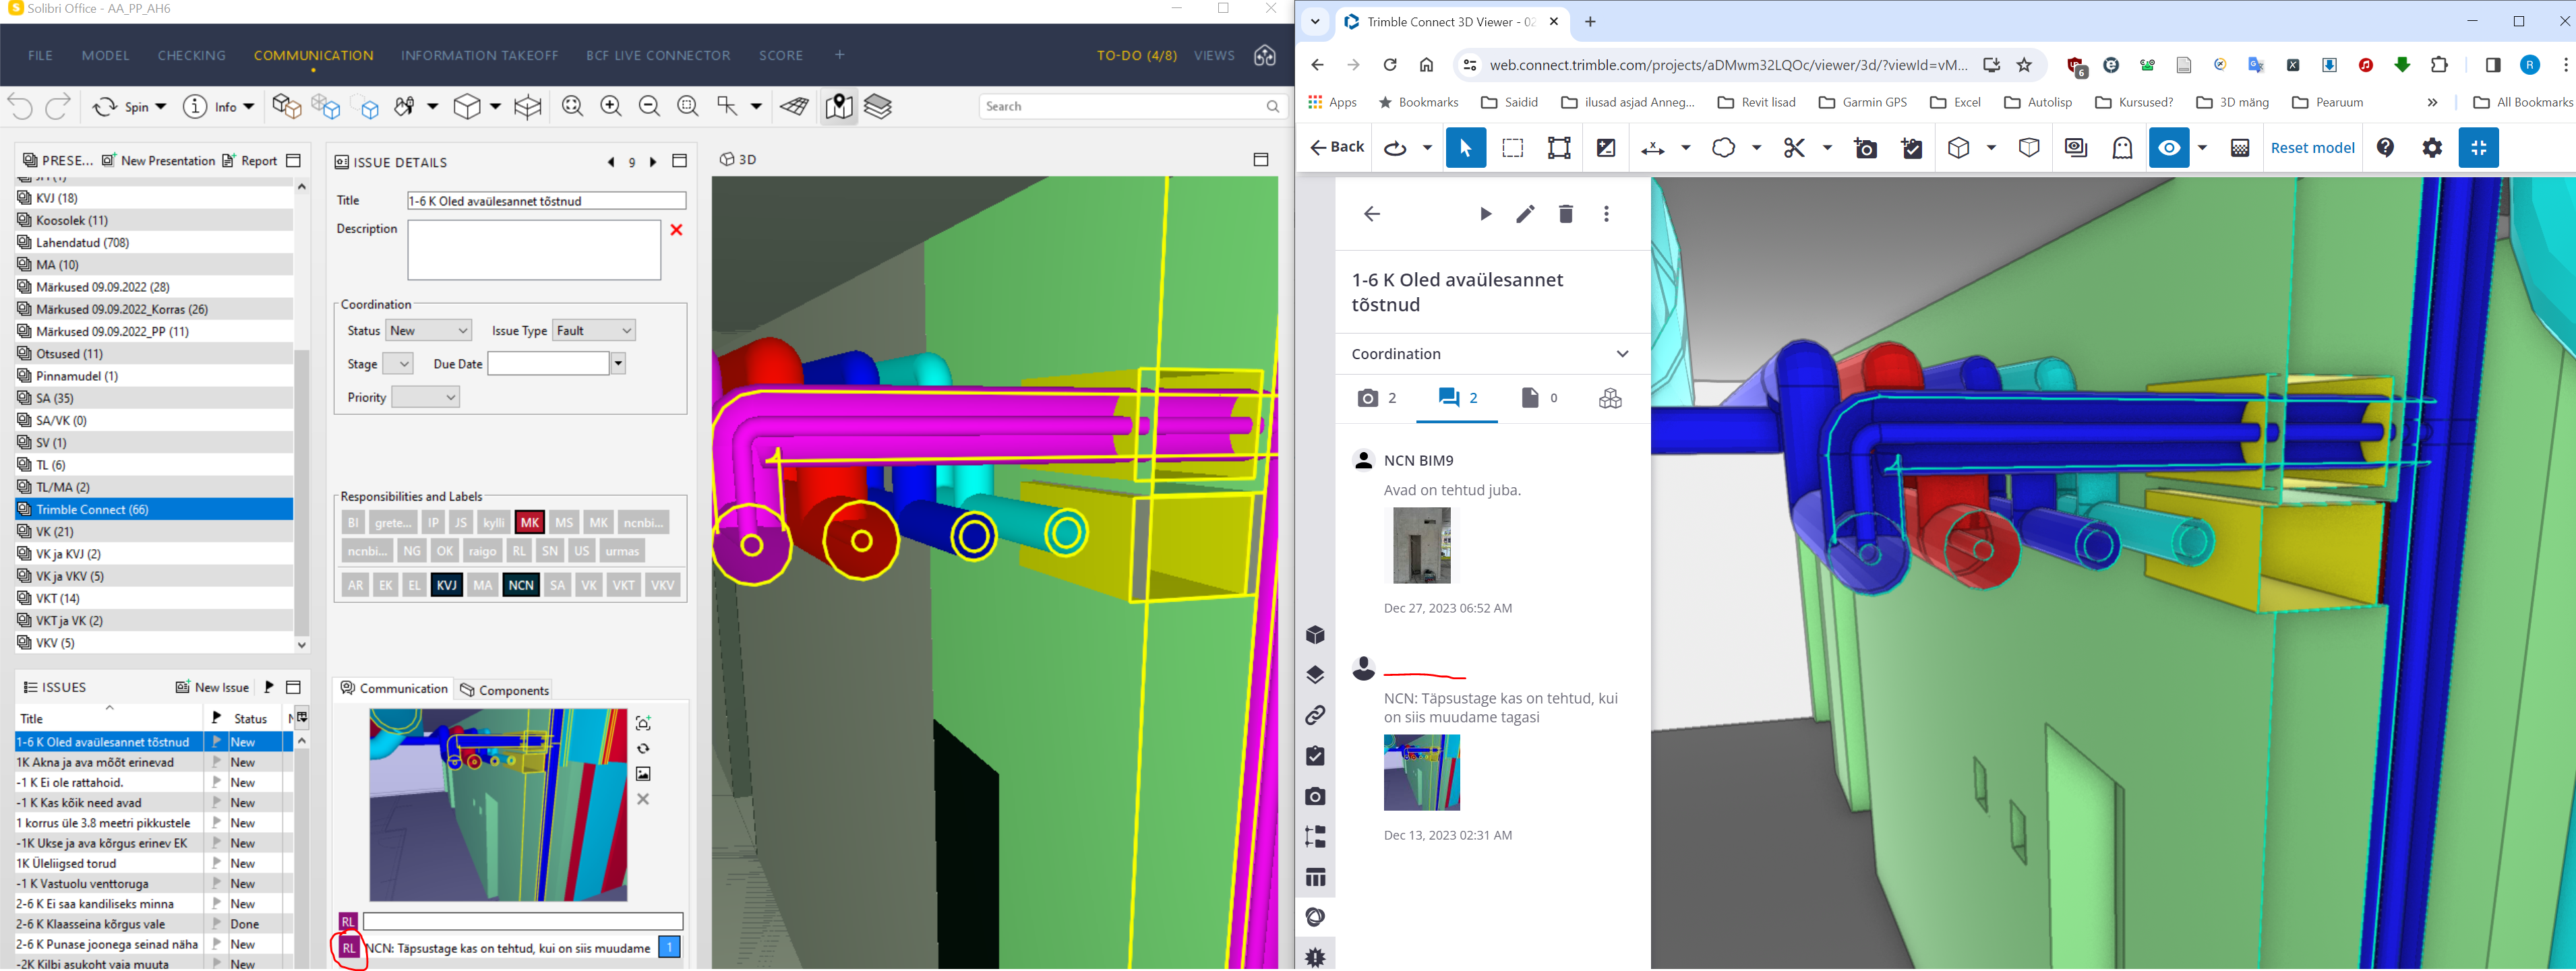Screen dimensions: 2576x971
Task: Delete the view using the trash icon
Action: click(1566, 214)
